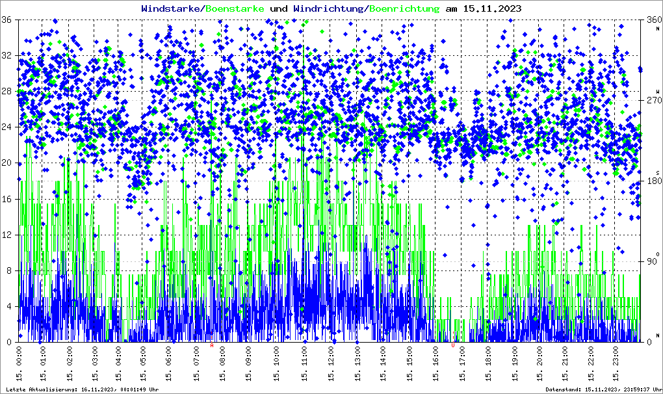This screenshot has height=394, width=663.
Task: Click the left axis value 20
Action: [6, 163]
